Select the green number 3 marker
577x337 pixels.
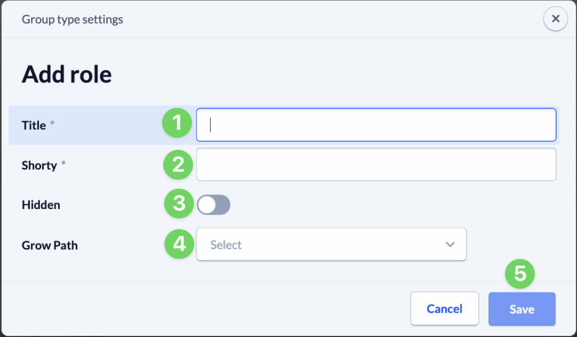179,204
